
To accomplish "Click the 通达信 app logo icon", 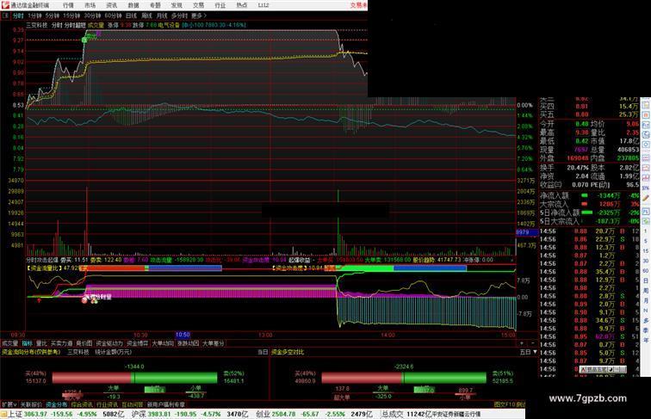I will pyautogui.click(x=5, y=5).
